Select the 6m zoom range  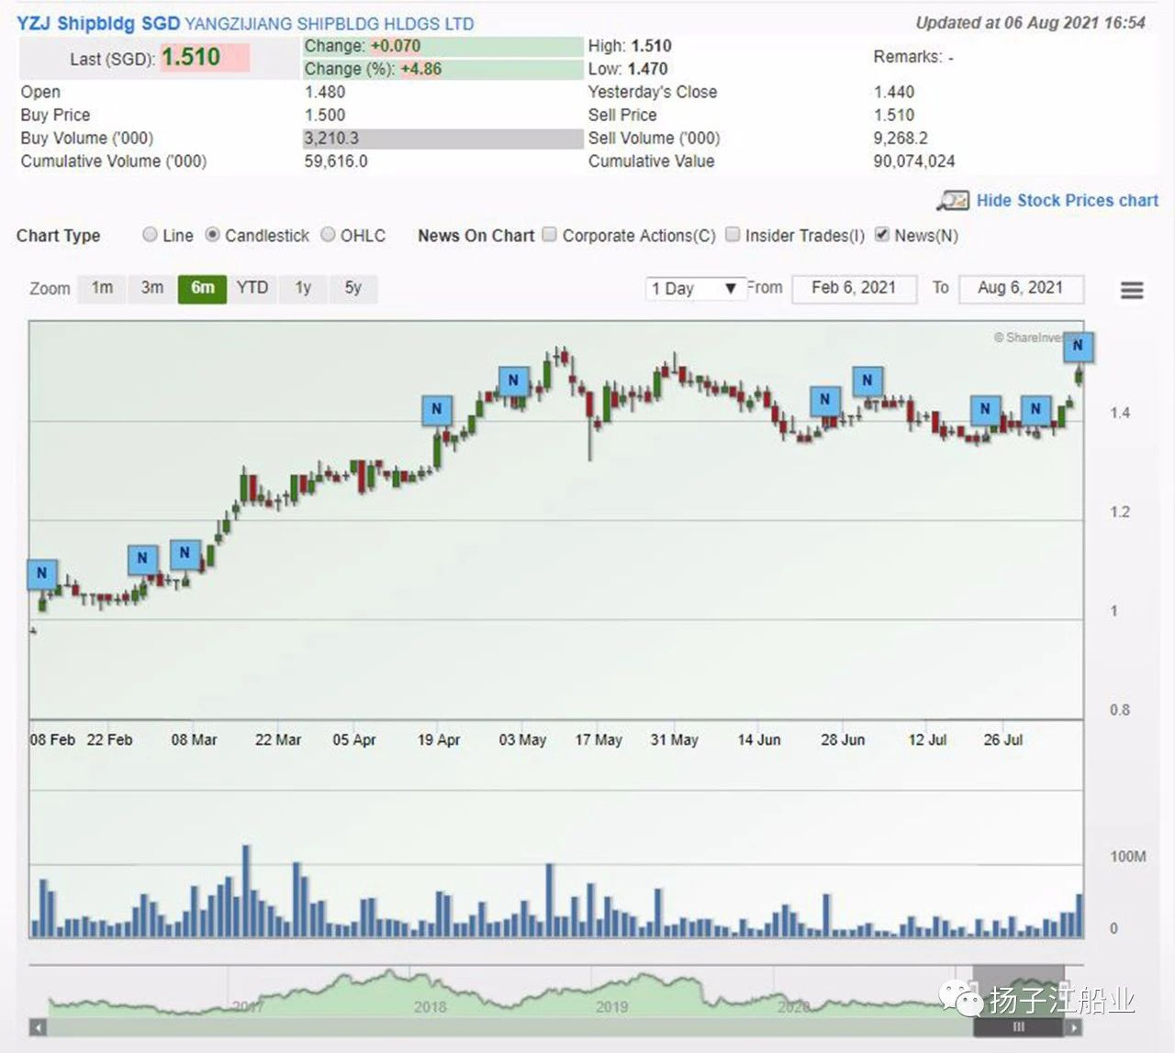(x=202, y=288)
